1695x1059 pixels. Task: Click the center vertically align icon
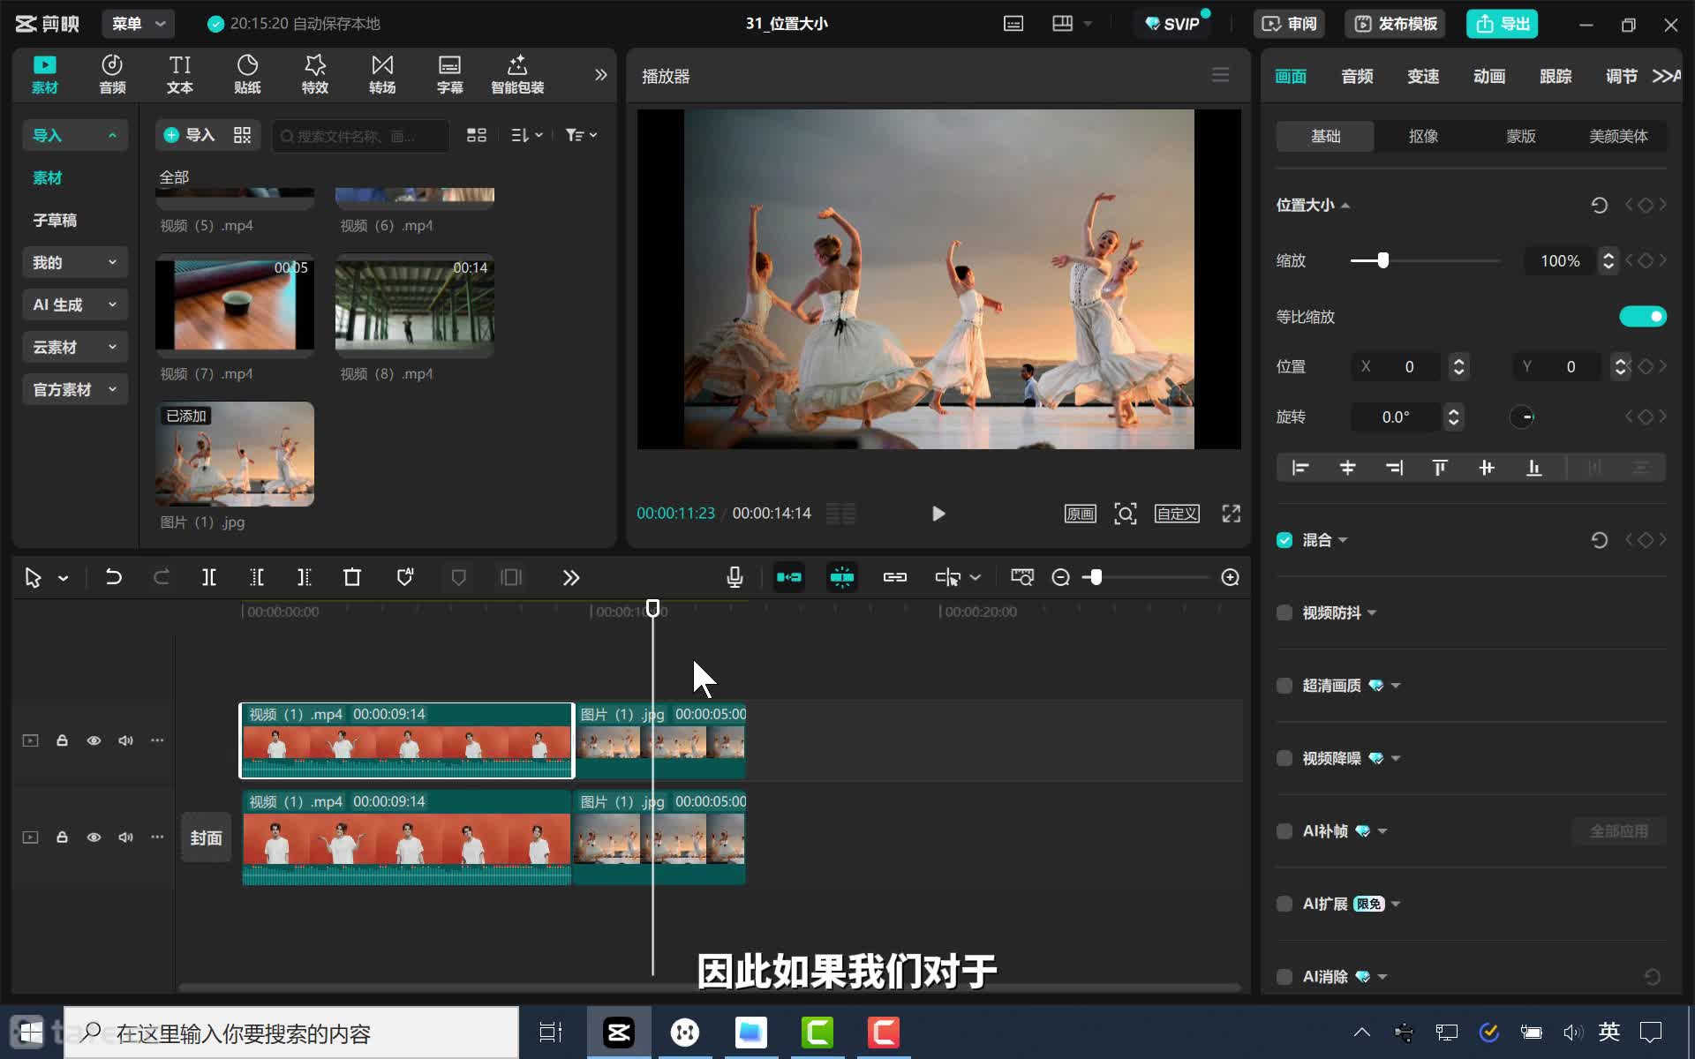1487,468
